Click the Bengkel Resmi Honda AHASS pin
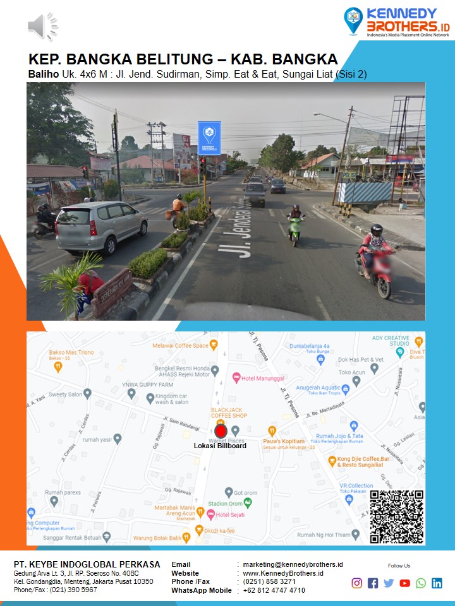 click(215, 371)
